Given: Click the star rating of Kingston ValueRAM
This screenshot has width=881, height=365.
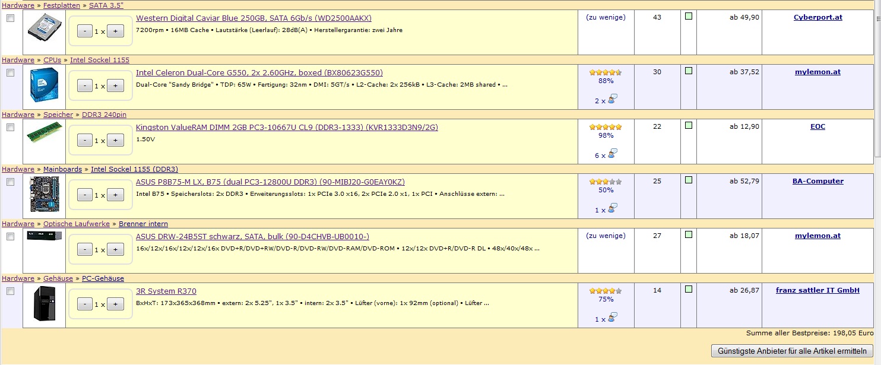Looking at the screenshot, I should (606, 127).
